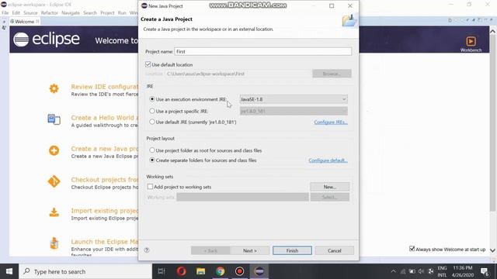Click the Type here to search box

(85, 271)
